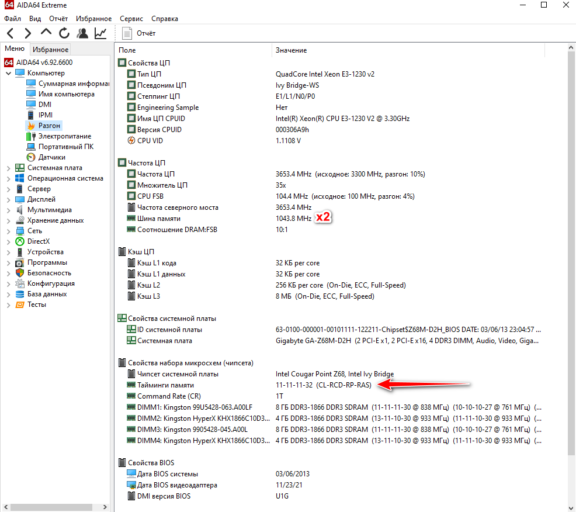Click the CPU VID lightning icon

point(131,141)
